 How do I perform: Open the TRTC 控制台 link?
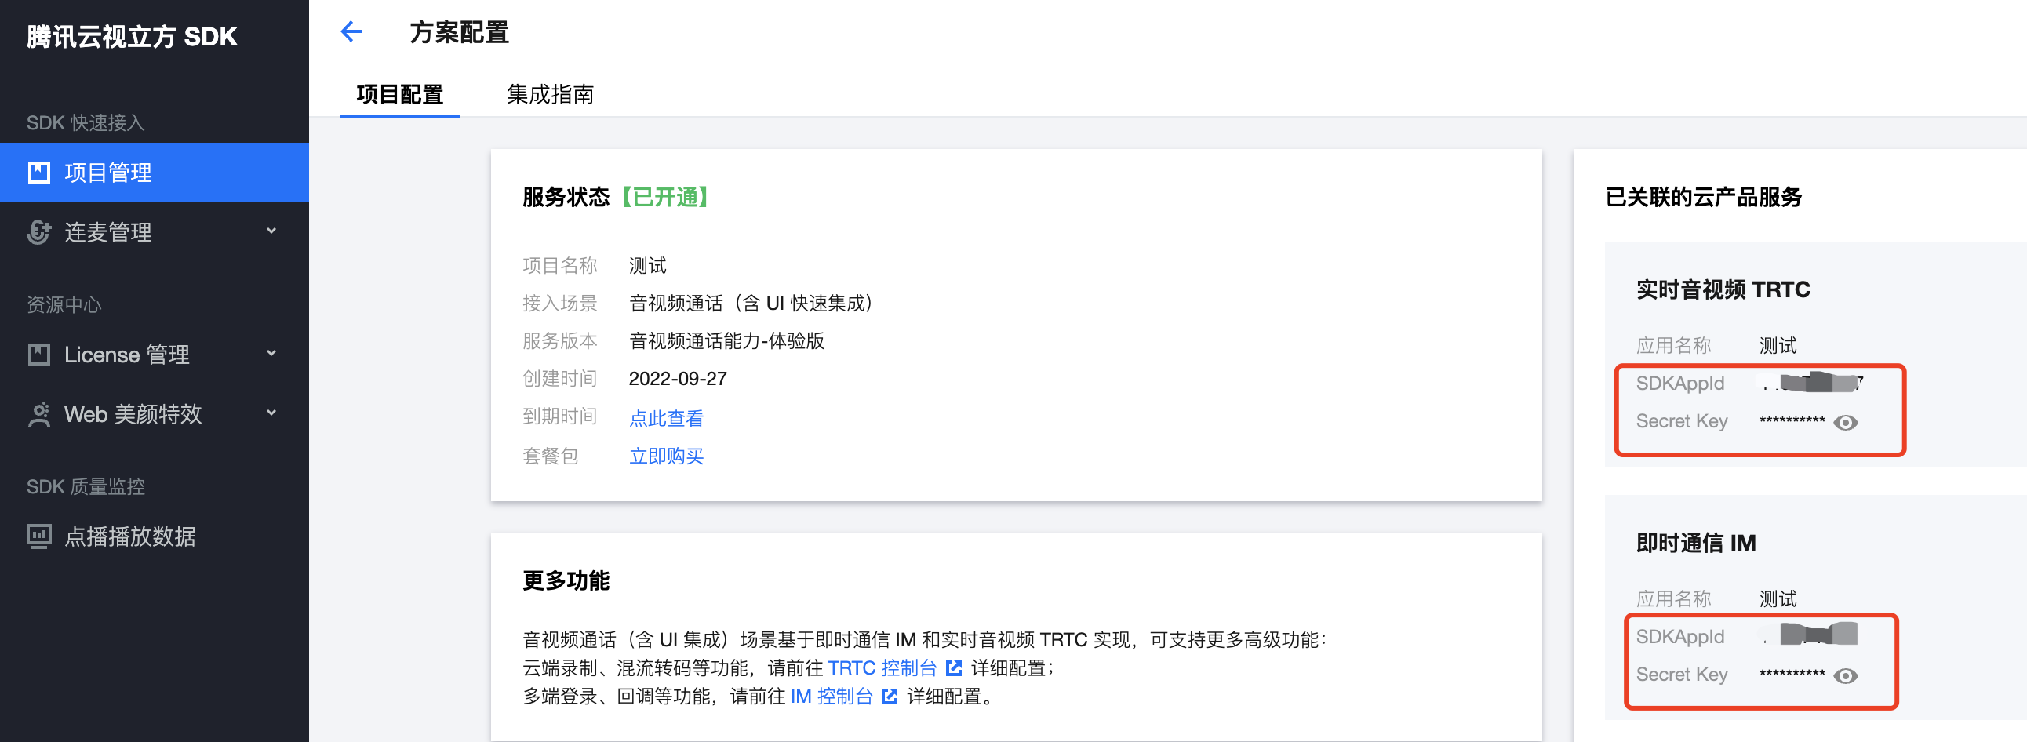tap(882, 668)
